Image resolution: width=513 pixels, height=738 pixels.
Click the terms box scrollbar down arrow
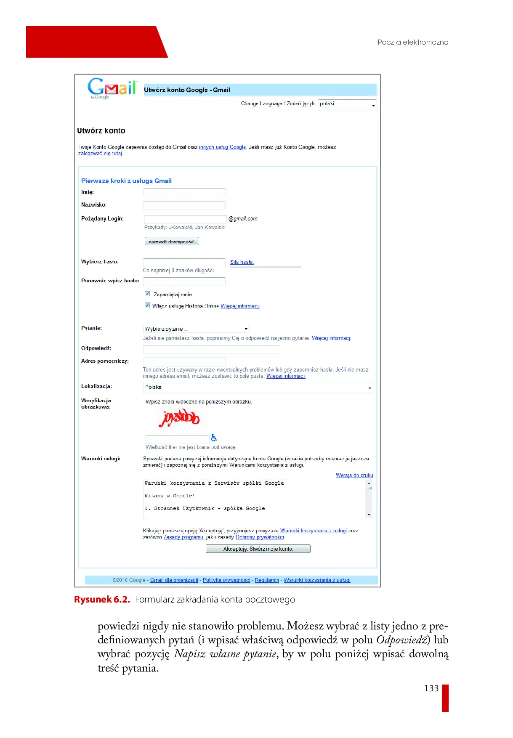[369, 515]
